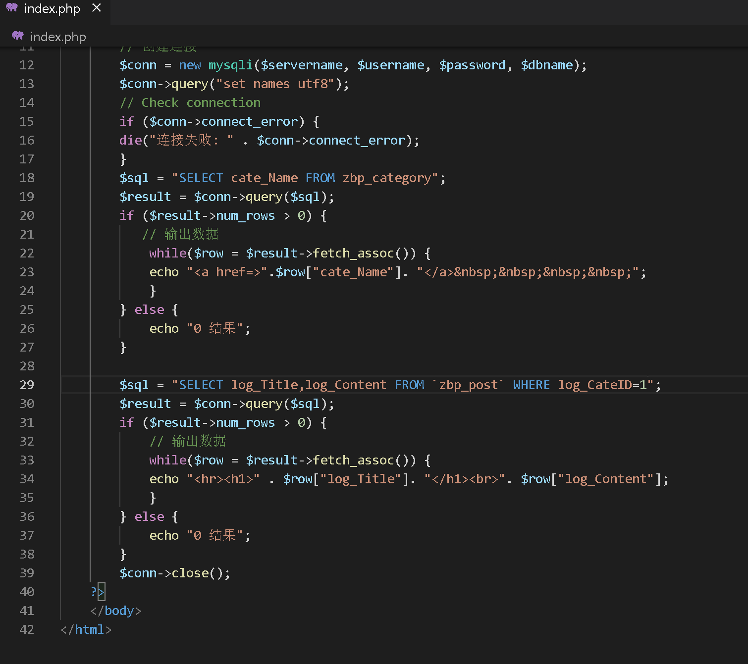Click line number 12 in the gutter

[x=27, y=65]
